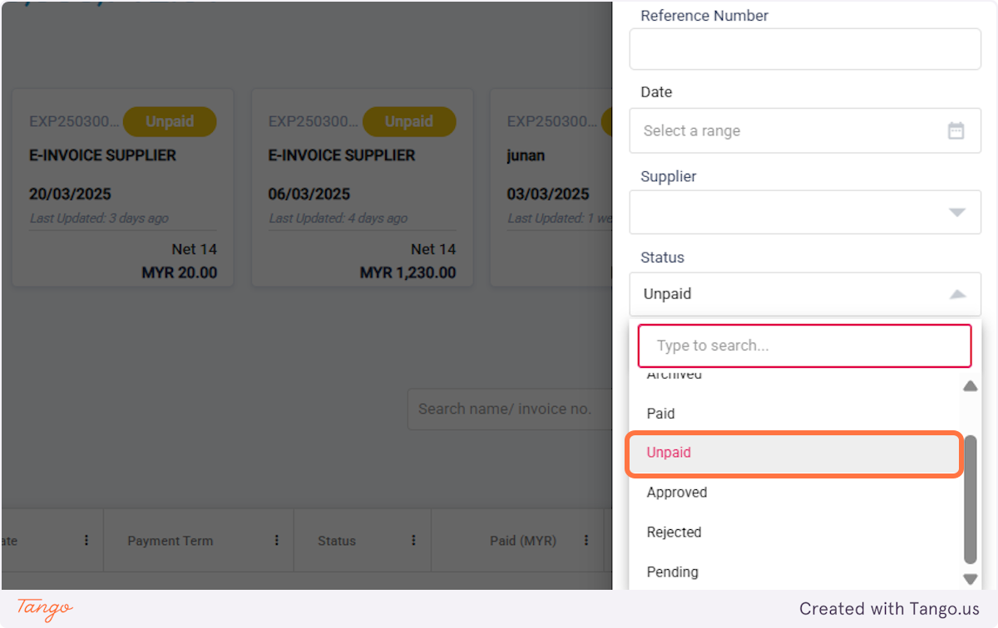Viewport: 998px width, 628px height.
Task: Click the Reference Number input field
Action: tap(805, 49)
